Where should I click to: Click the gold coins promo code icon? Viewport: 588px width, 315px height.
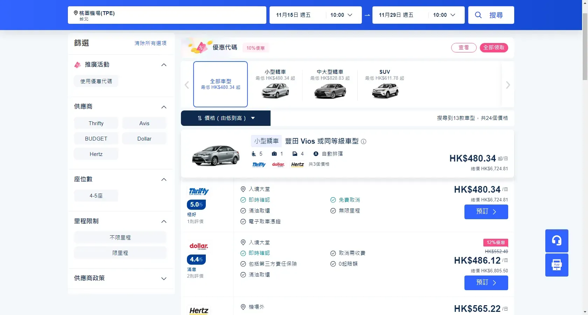pos(197,47)
